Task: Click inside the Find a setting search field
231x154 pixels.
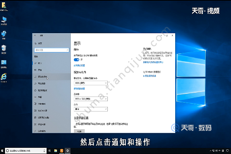Action: tap(52, 50)
